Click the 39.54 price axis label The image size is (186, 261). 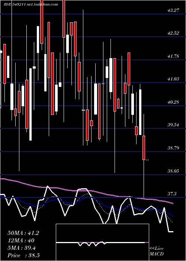pos(173,125)
